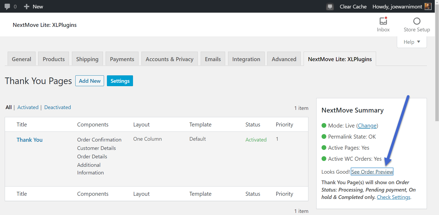Filter by All pages

click(9, 107)
